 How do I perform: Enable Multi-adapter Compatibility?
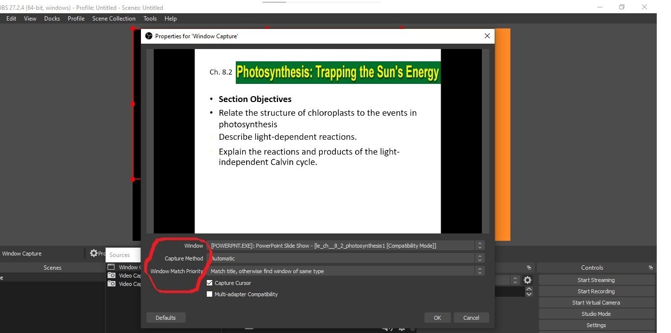(x=210, y=294)
